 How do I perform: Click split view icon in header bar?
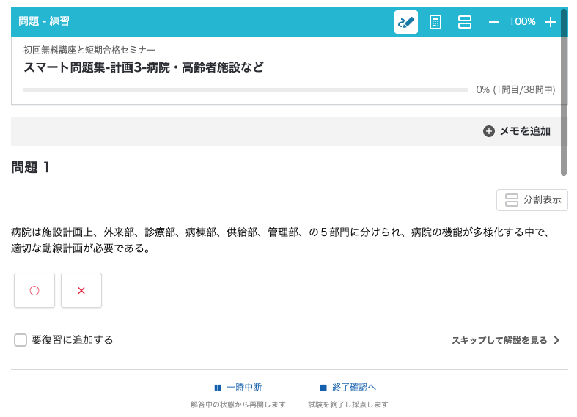(x=464, y=22)
